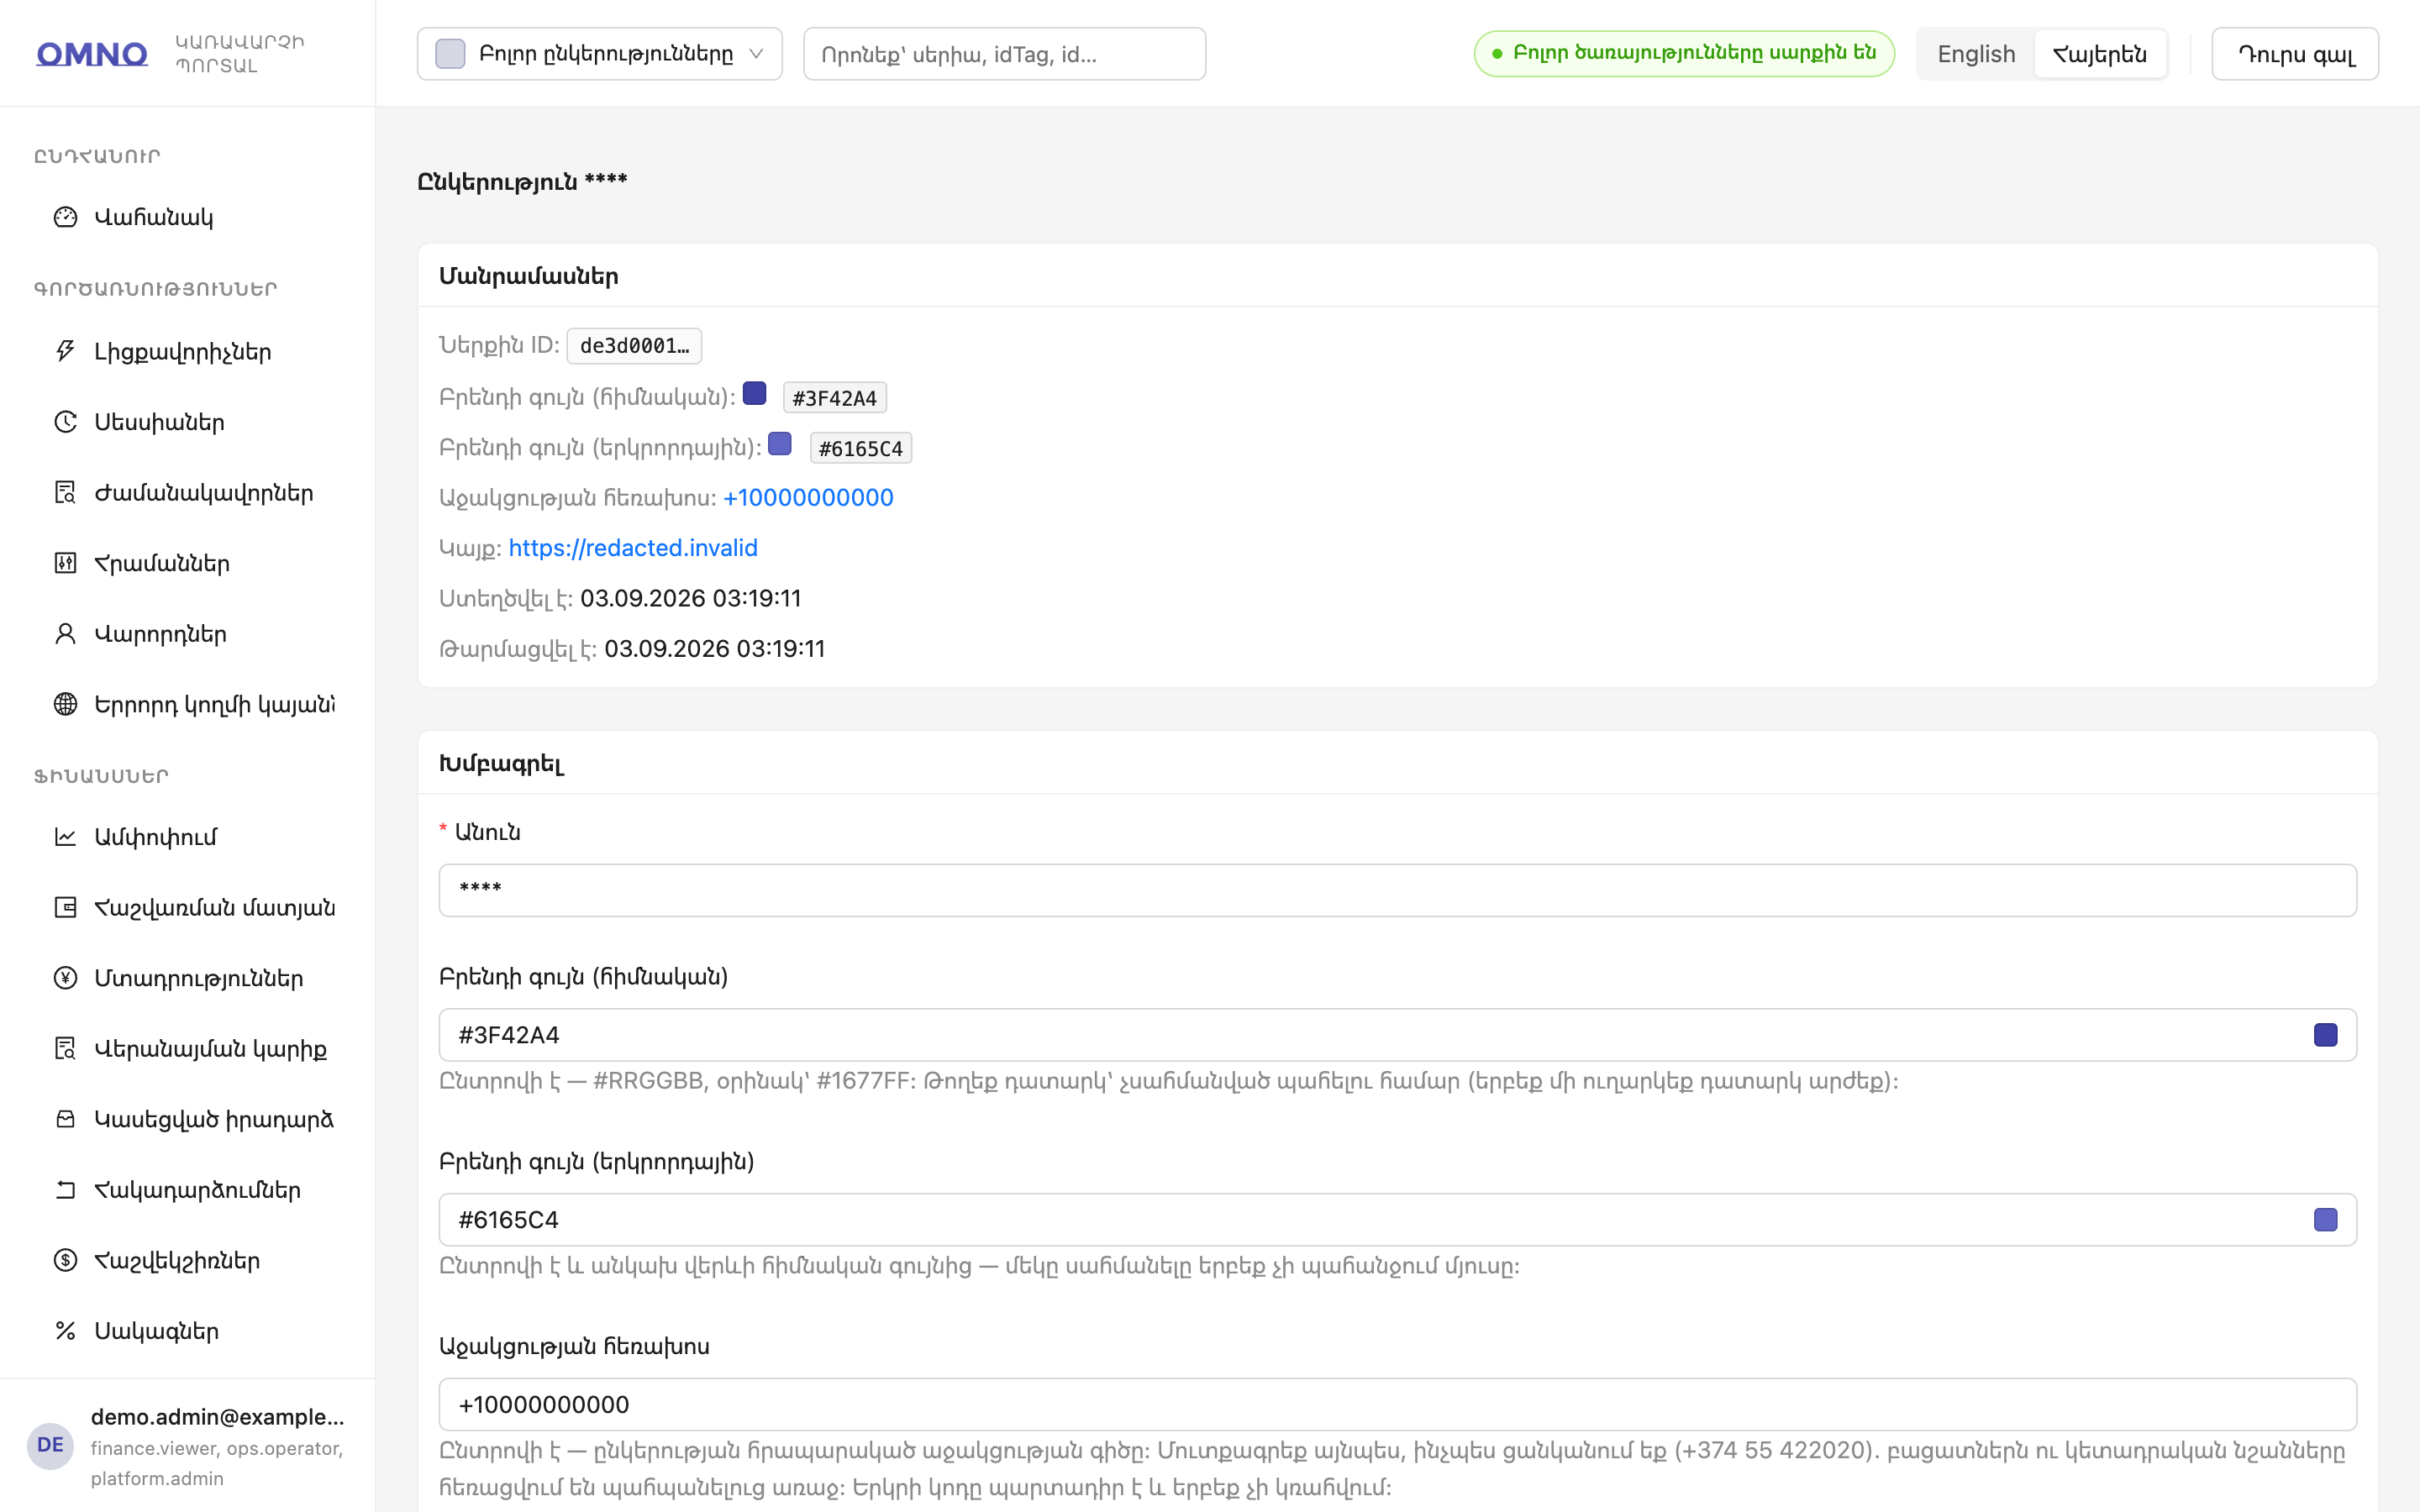Navigate to Վարորդներ sidebar entry
The image size is (2420, 1512).
(x=188, y=633)
